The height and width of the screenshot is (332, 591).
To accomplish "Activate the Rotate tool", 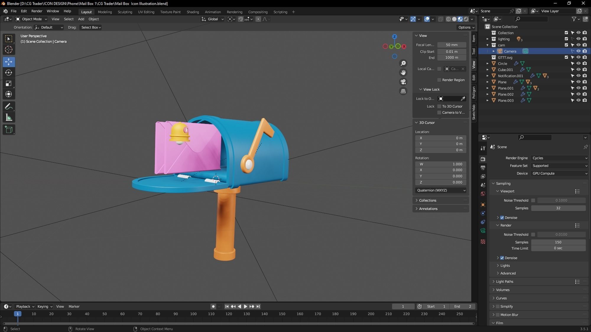I will click(x=9, y=73).
